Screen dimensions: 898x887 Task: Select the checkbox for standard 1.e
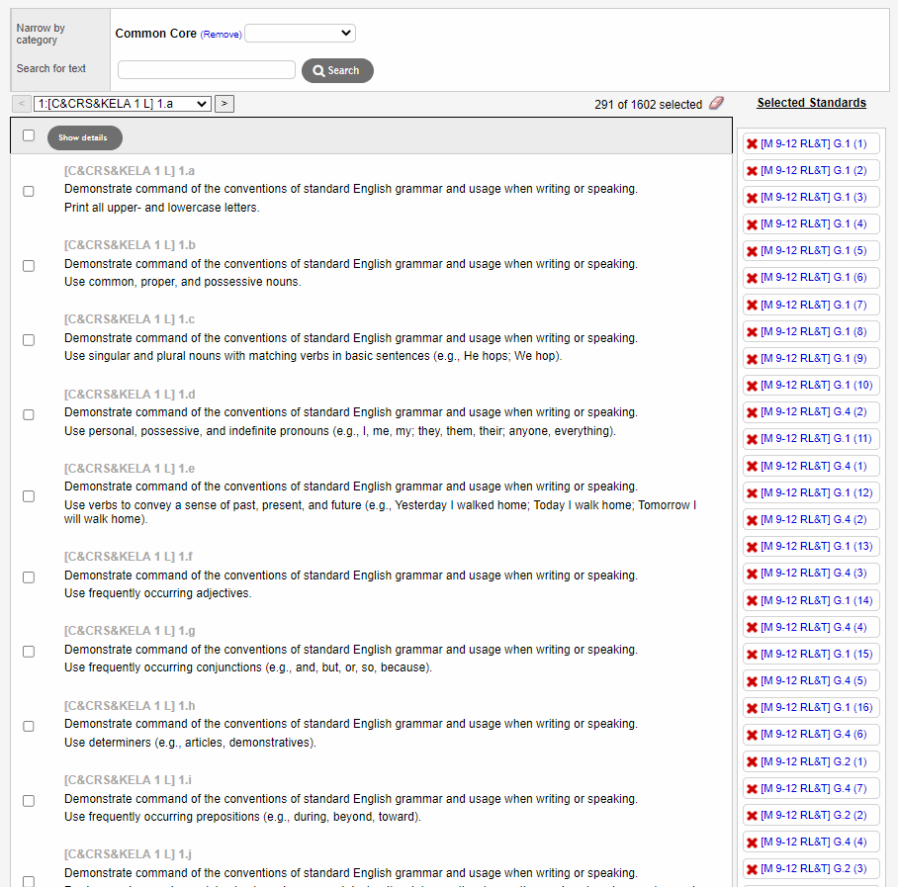tap(28, 495)
